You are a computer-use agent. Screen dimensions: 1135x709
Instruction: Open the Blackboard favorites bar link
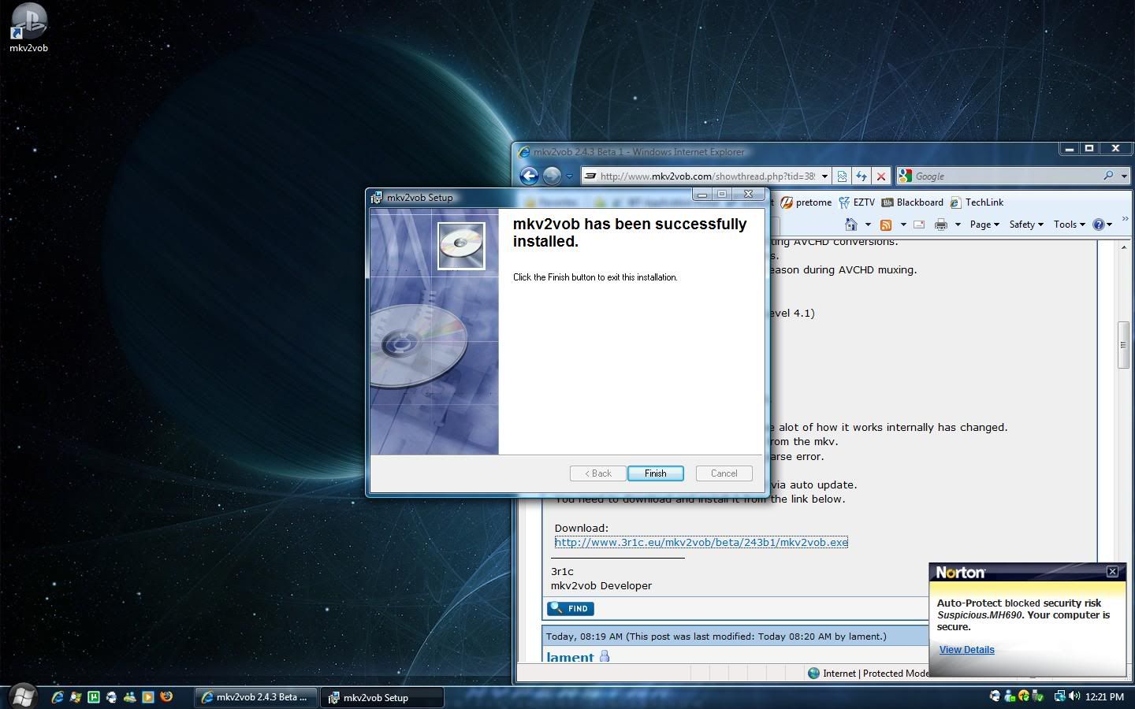[x=912, y=202]
